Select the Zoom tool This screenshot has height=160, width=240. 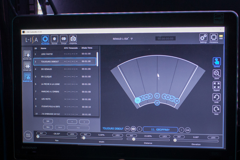point(217,74)
